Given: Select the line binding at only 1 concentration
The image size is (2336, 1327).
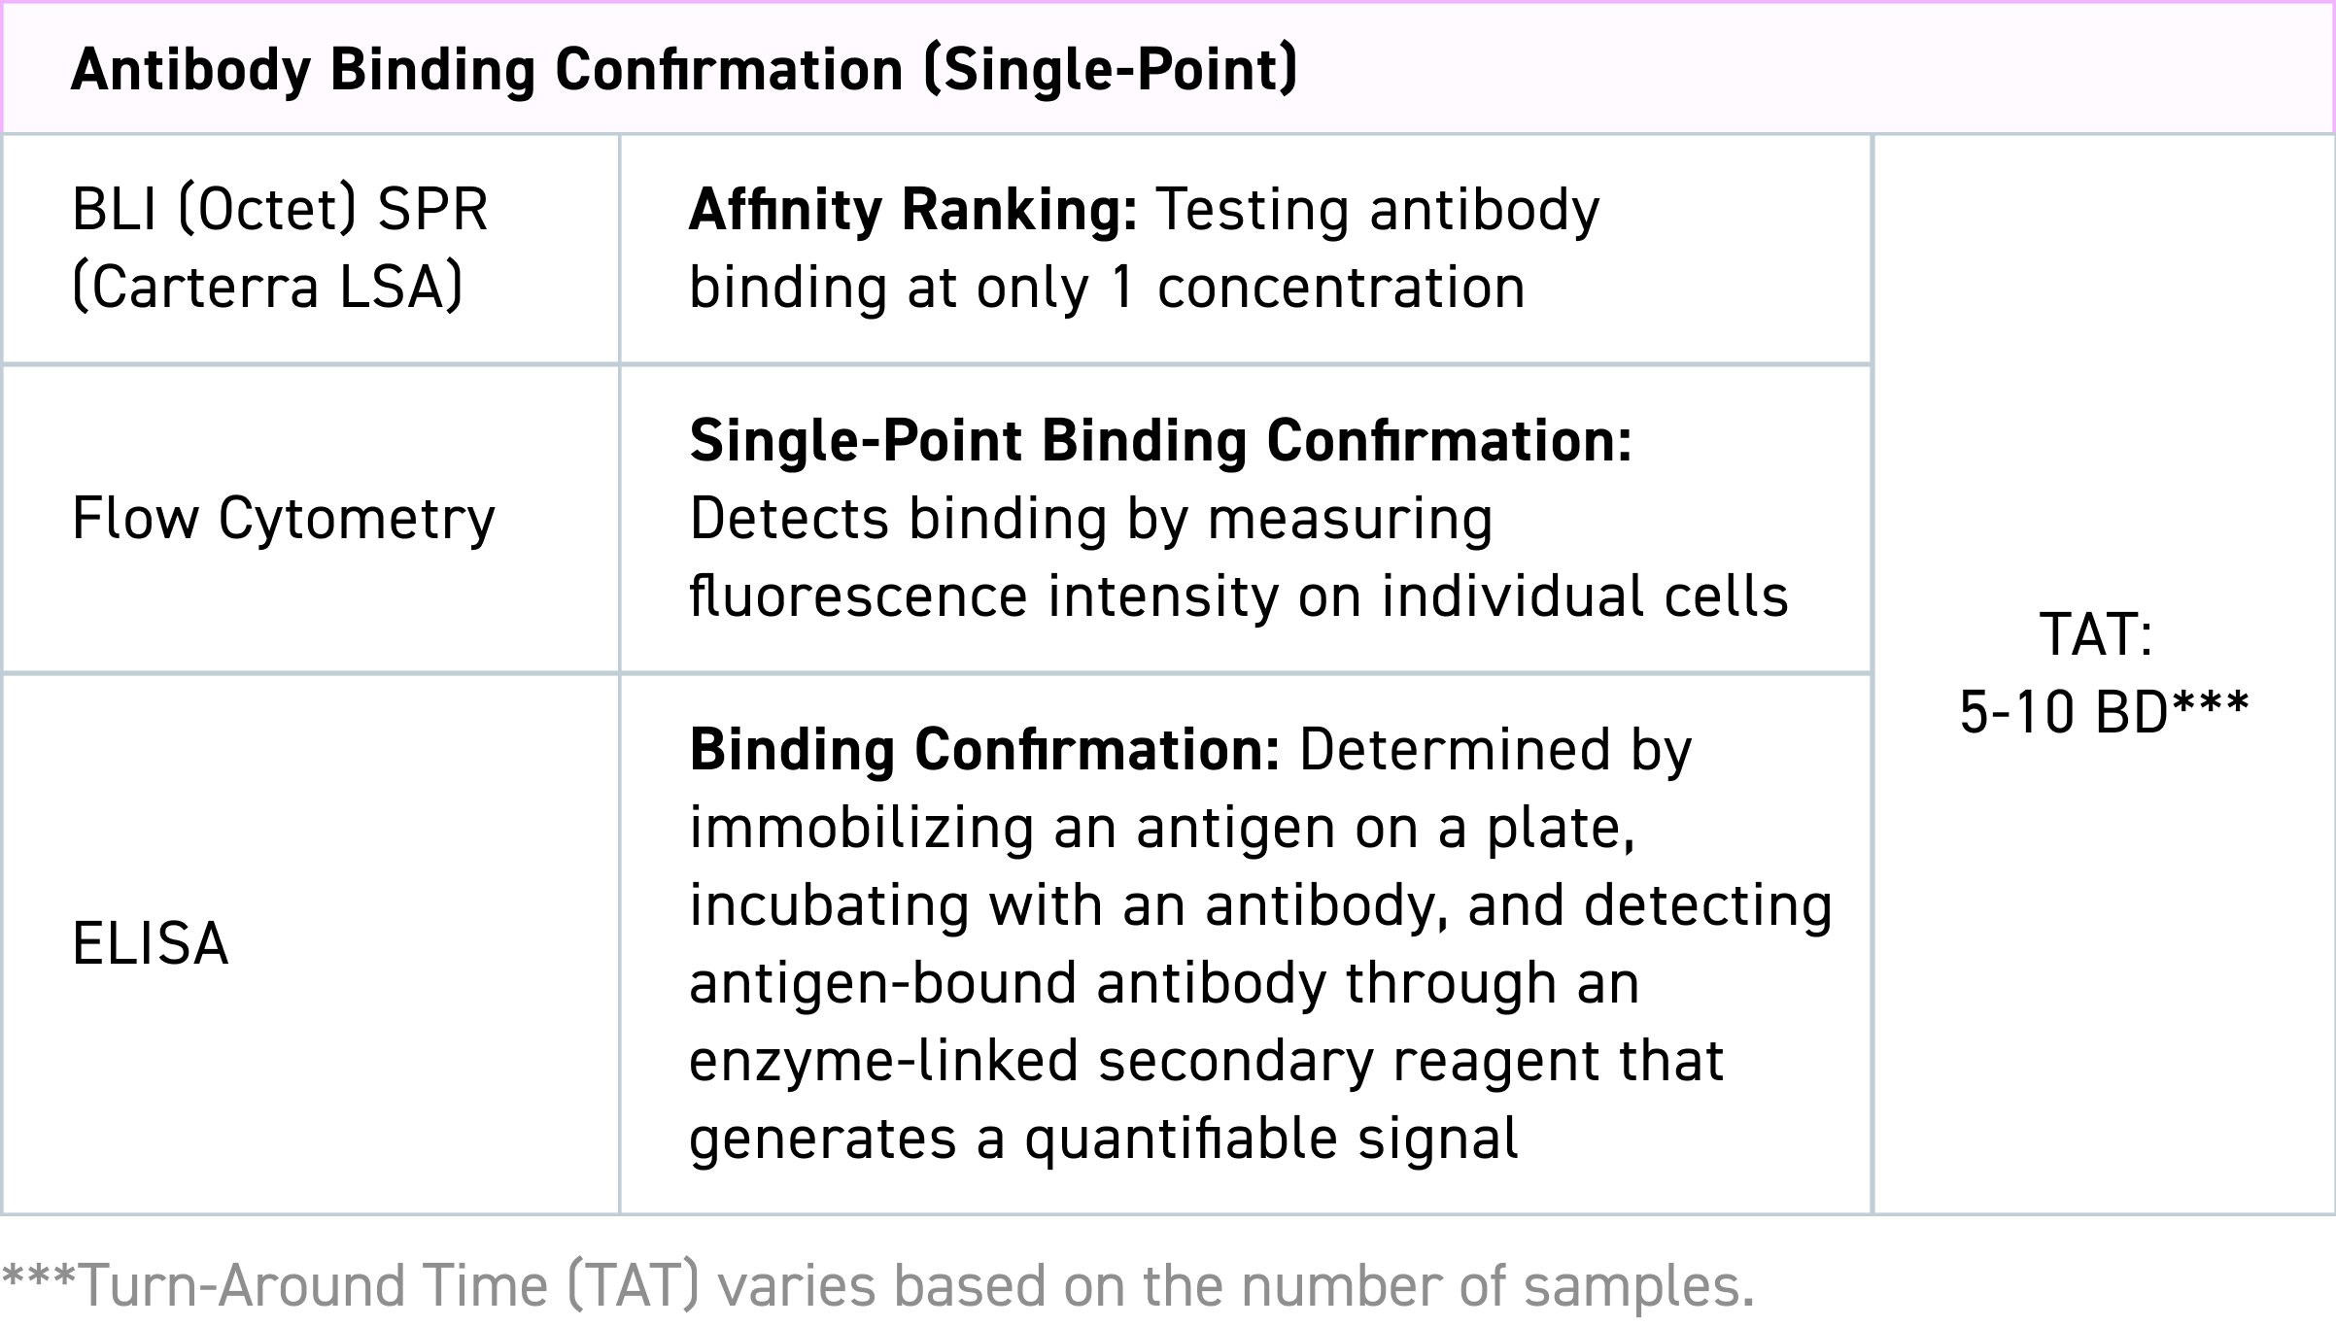Looking at the screenshot, I should coord(1107,288).
